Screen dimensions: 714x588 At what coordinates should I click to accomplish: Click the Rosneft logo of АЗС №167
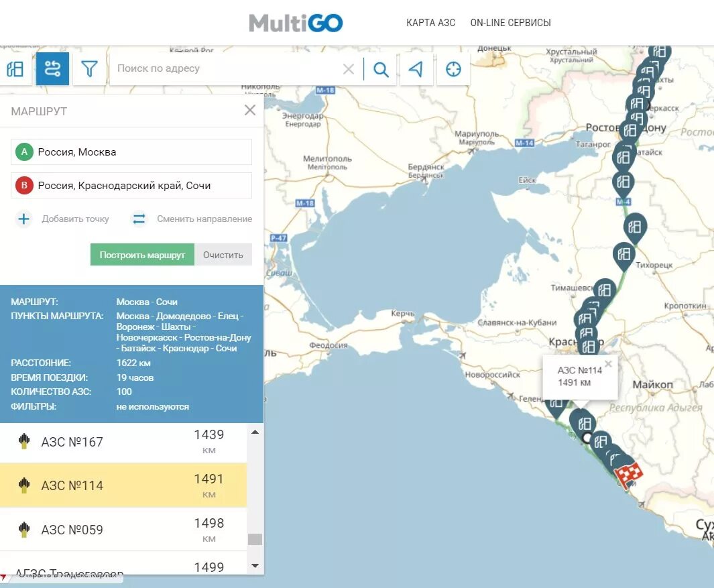click(24, 441)
